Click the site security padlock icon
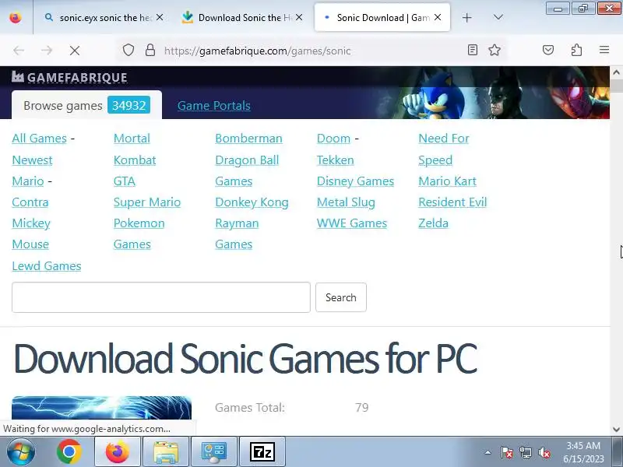623x467 pixels. coord(150,51)
